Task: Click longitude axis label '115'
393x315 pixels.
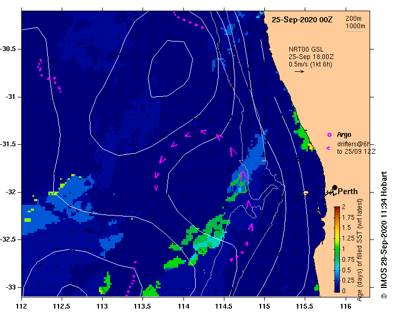Action: (264, 306)
